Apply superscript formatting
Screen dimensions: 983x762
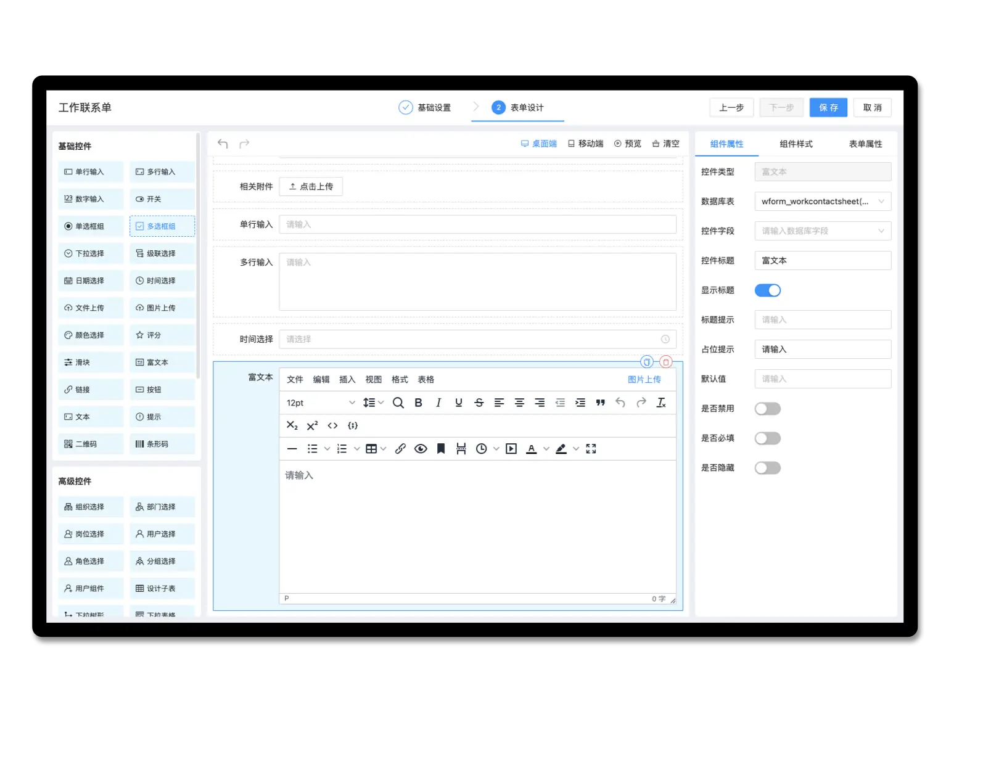pyautogui.click(x=313, y=425)
